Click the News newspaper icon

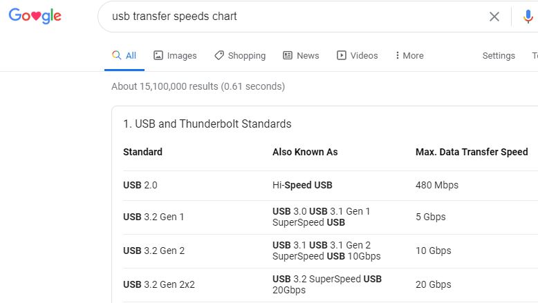(288, 55)
